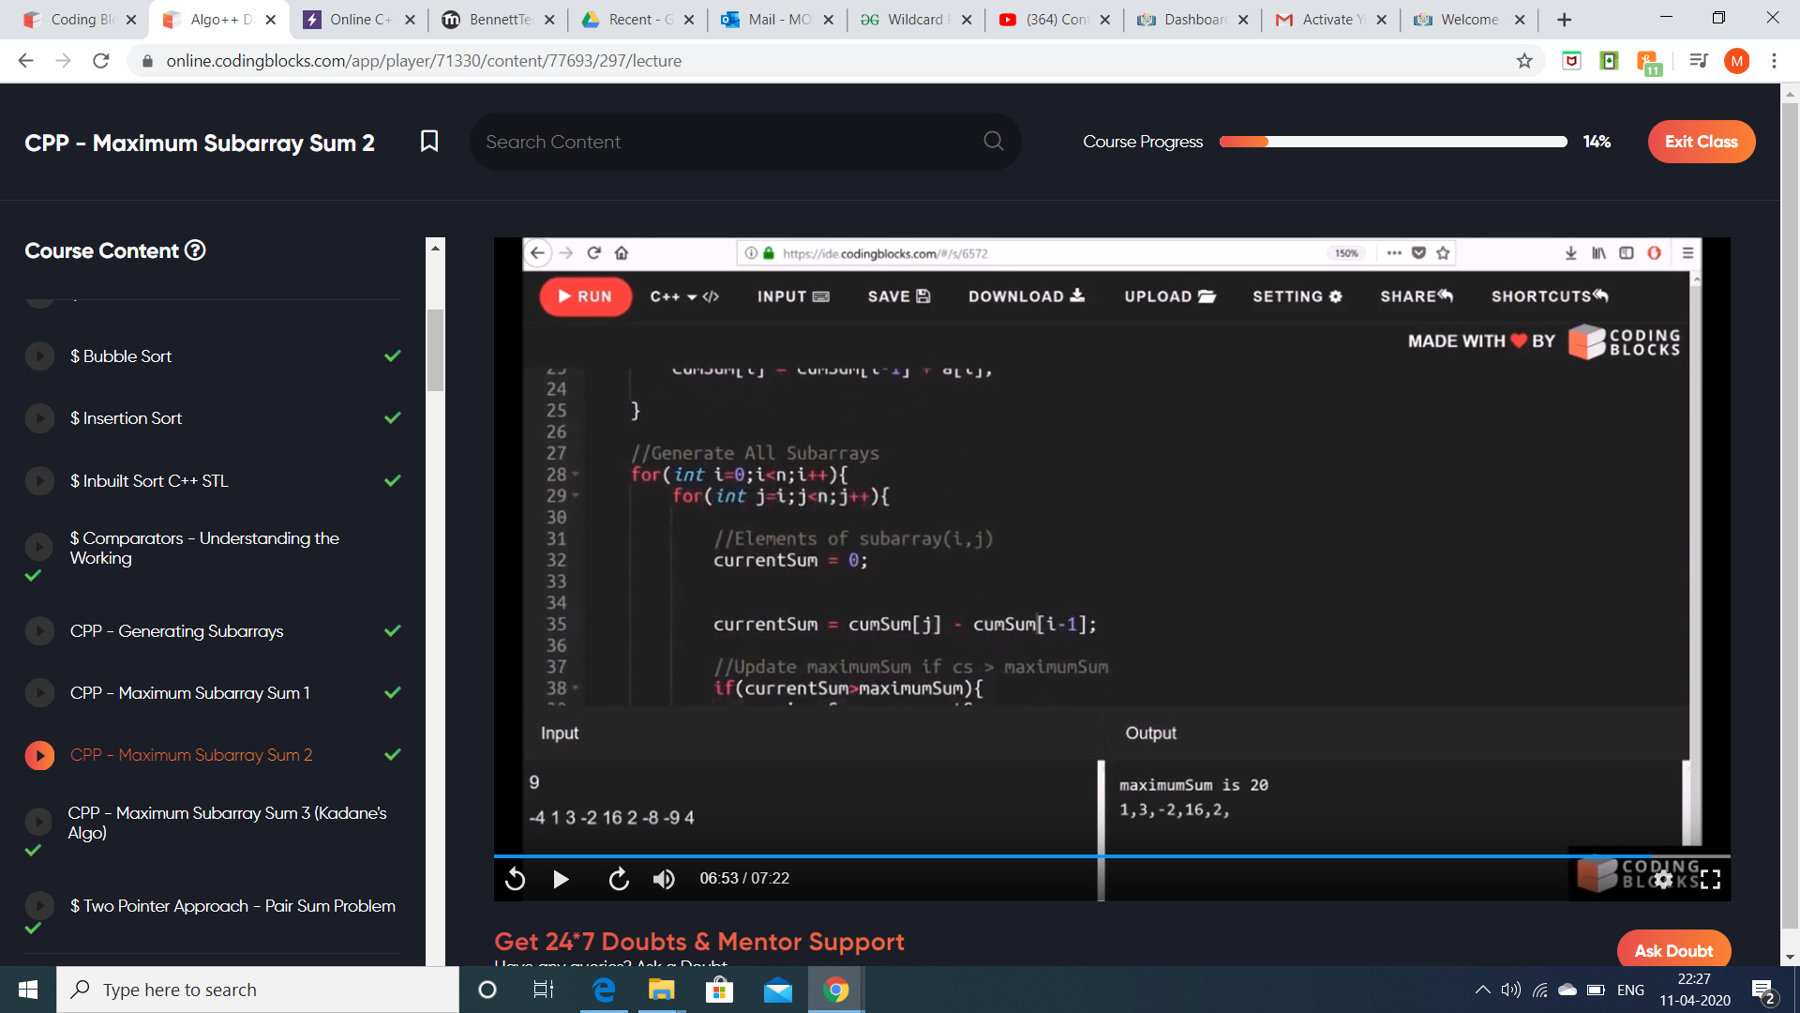The width and height of the screenshot is (1800, 1013).
Task: Open the media control playlist icon in toolbar
Action: pyautogui.click(x=1698, y=61)
